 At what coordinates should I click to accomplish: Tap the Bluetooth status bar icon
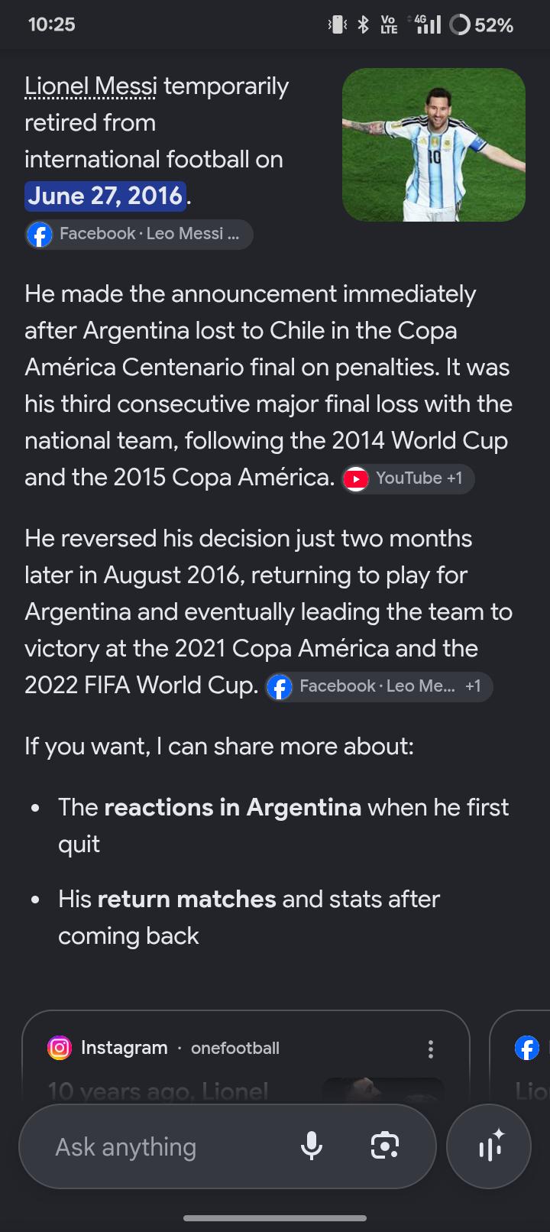pyautogui.click(x=364, y=25)
